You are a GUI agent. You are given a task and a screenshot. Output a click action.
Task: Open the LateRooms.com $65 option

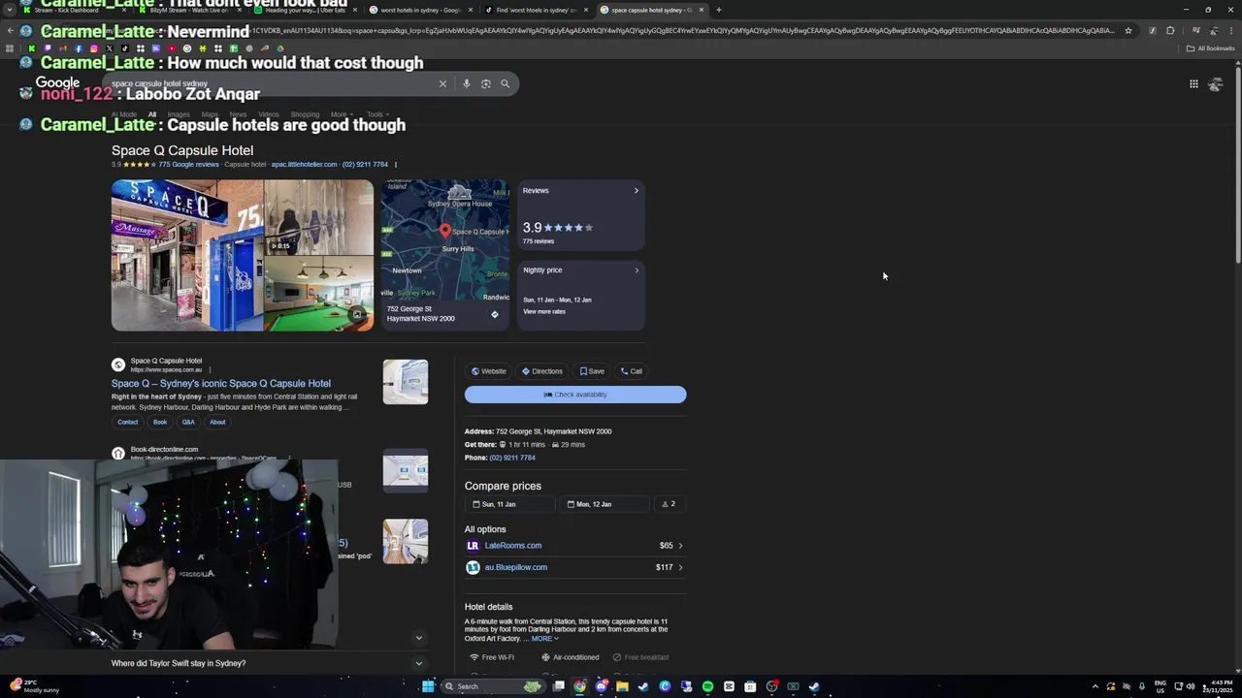pyautogui.click(x=575, y=546)
